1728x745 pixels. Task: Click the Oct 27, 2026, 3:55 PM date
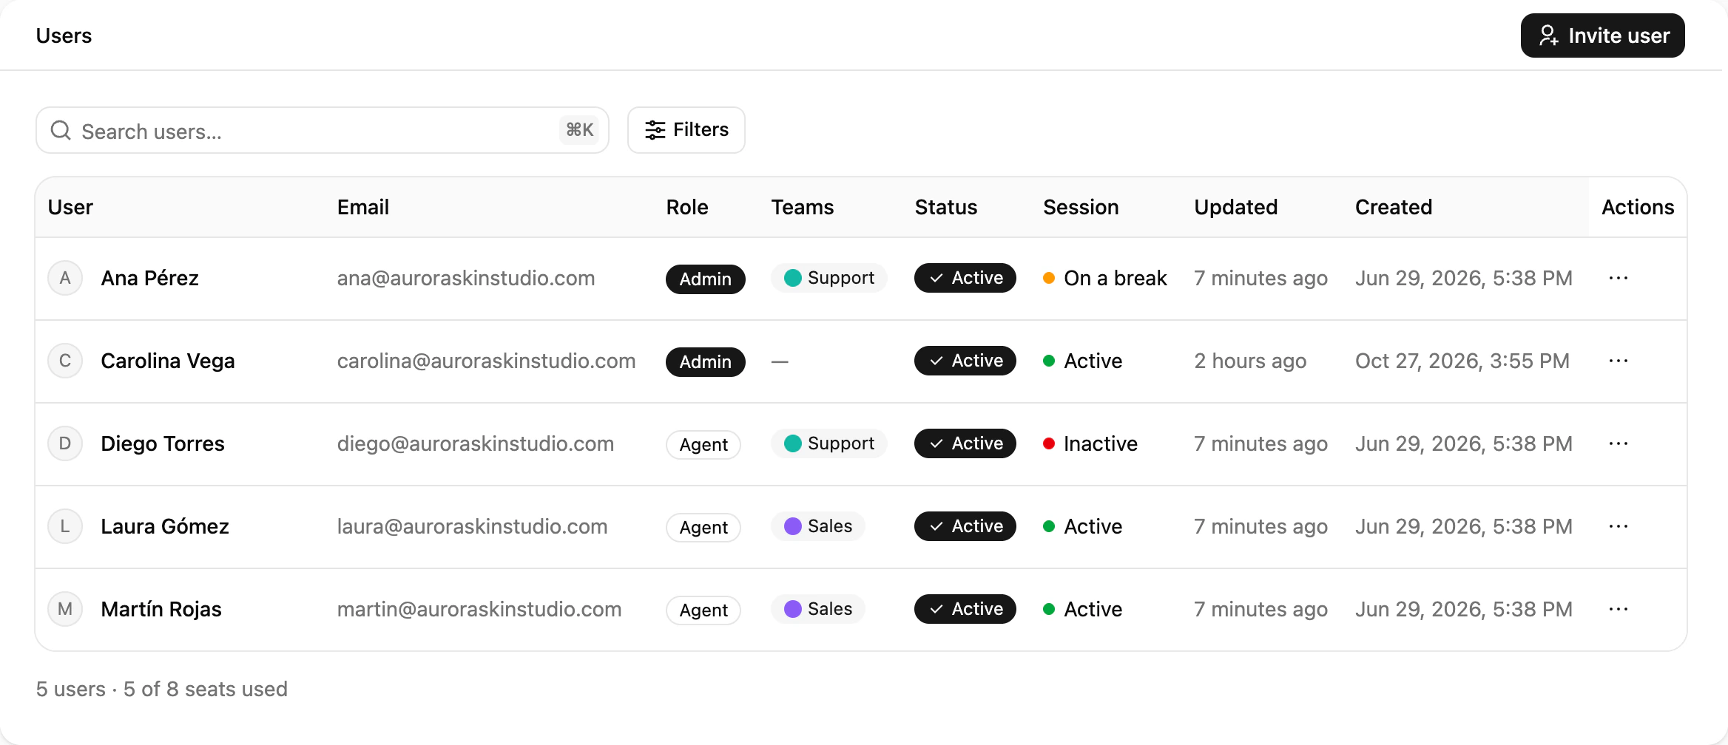(1462, 361)
